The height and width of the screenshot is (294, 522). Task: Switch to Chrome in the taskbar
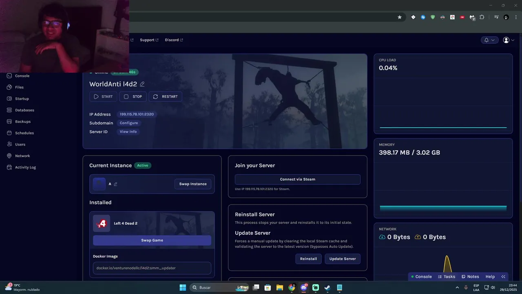pos(292,287)
